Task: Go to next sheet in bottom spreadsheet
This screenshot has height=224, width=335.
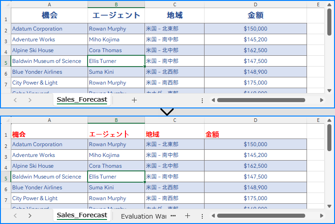Action: 30,216
